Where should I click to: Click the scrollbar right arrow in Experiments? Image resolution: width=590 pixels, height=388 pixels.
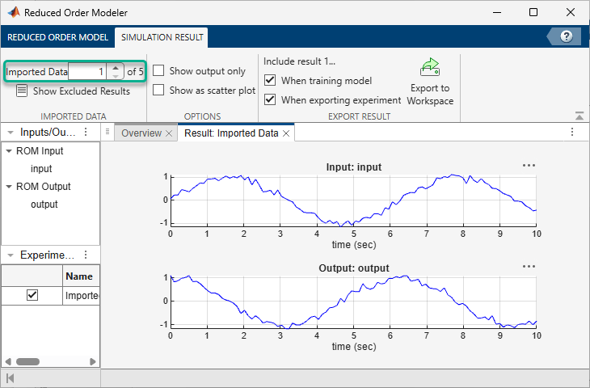click(x=93, y=361)
